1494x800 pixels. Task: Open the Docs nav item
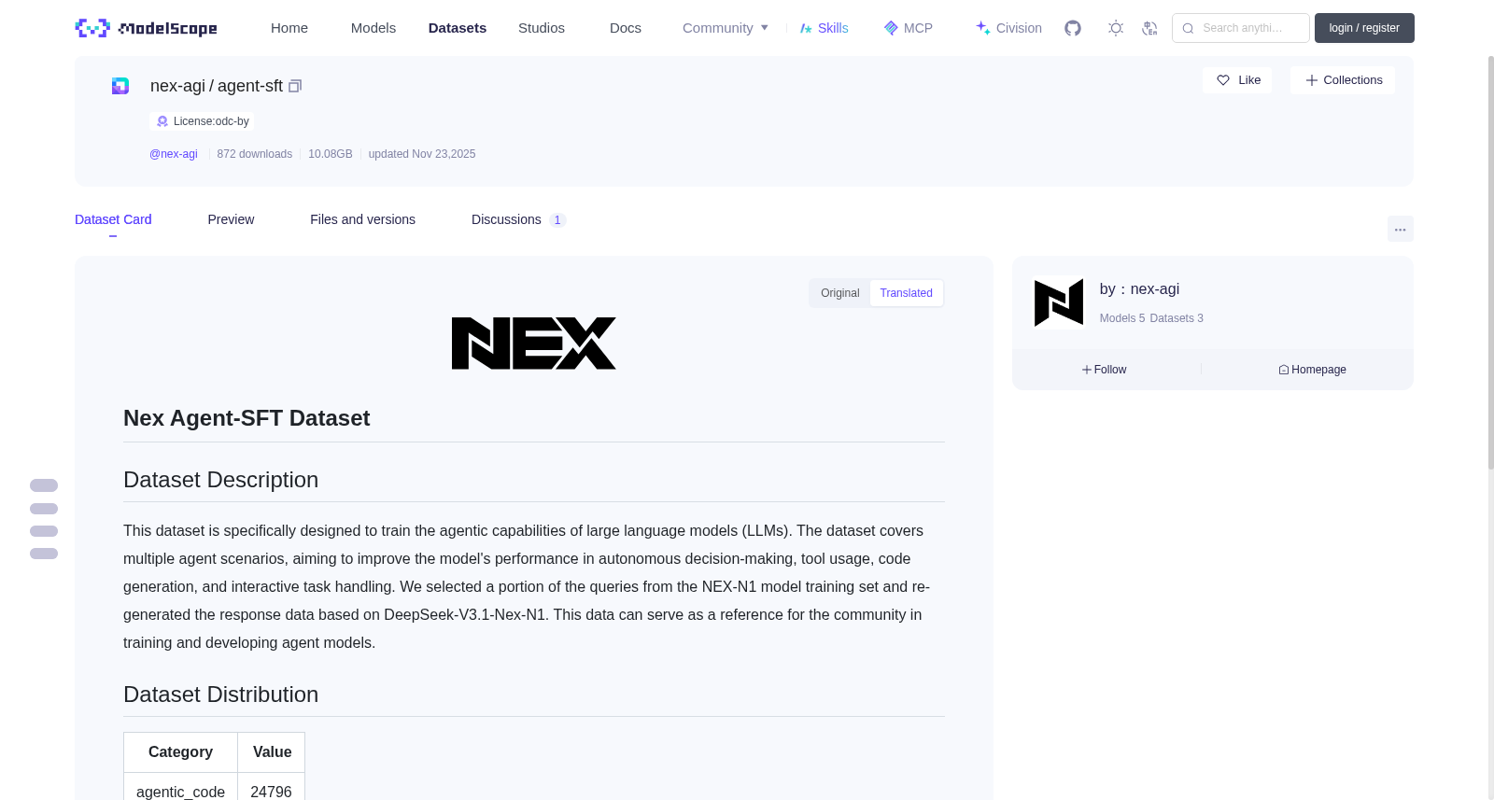click(x=626, y=28)
